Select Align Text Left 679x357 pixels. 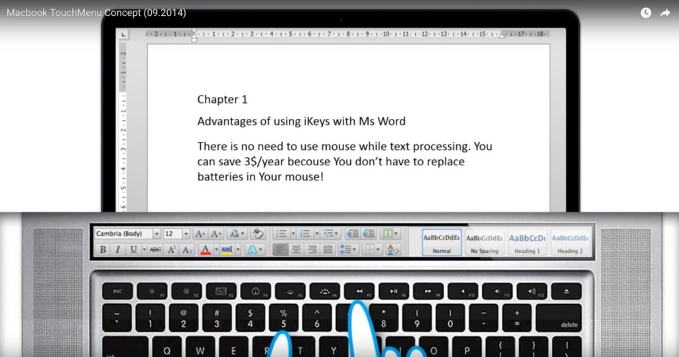coord(280,250)
